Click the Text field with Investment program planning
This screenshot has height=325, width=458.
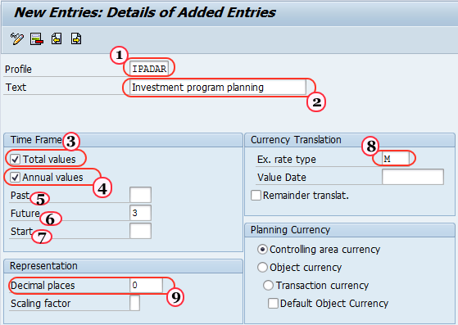pos(218,88)
